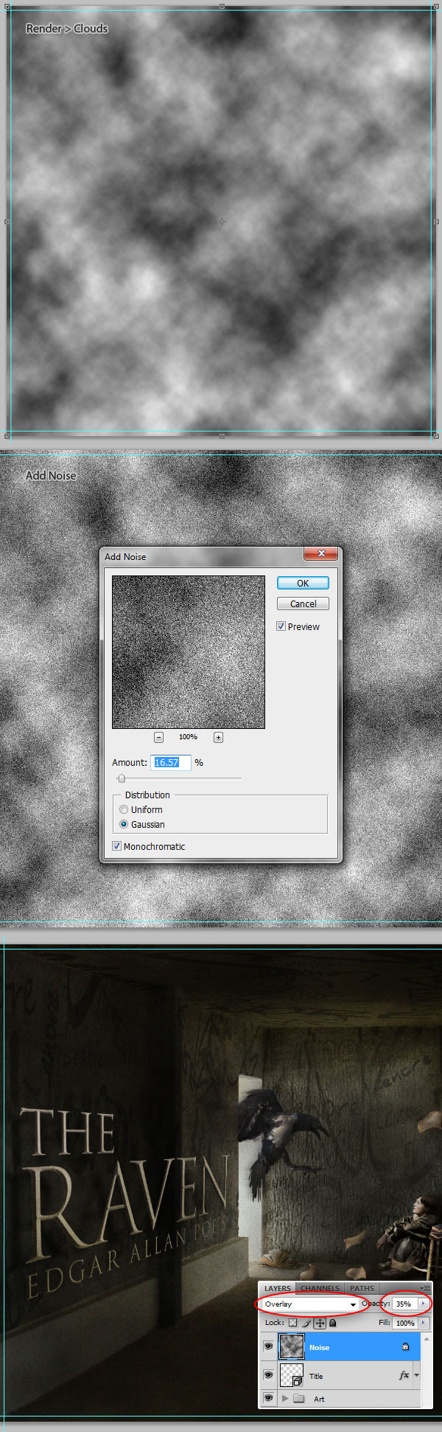Click the 100% zoom value in preview
442x1432 pixels.
[x=188, y=737]
